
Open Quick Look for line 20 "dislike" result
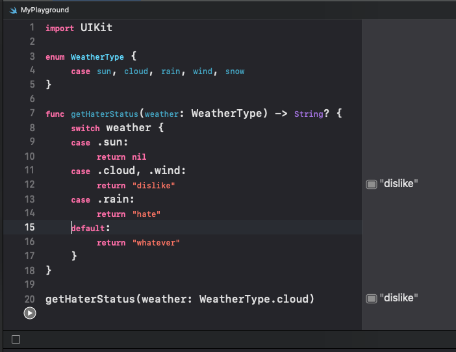[372, 299]
